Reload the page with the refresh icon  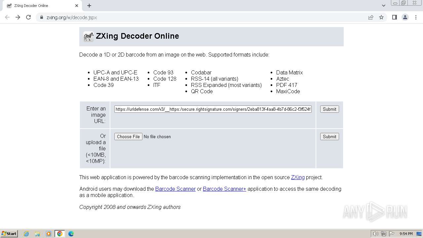(x=28, y=17)
